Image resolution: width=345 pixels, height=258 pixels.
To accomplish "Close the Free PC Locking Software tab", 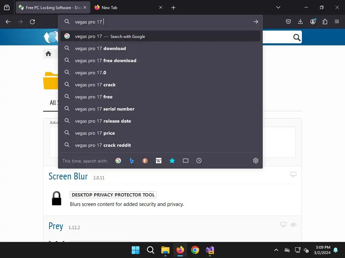I will point(85,7).
